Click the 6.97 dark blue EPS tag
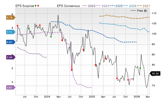This screenshot has width=165, height=98. (x=11, y=42)
